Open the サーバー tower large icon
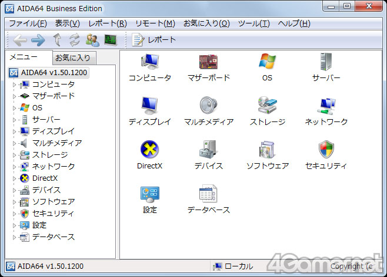 point(326,62)
